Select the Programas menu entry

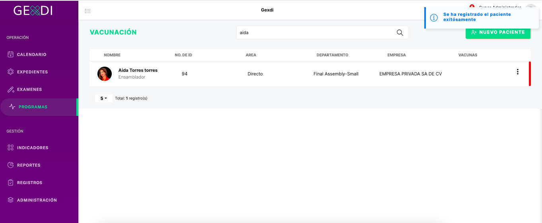click(x=39, y=107)
